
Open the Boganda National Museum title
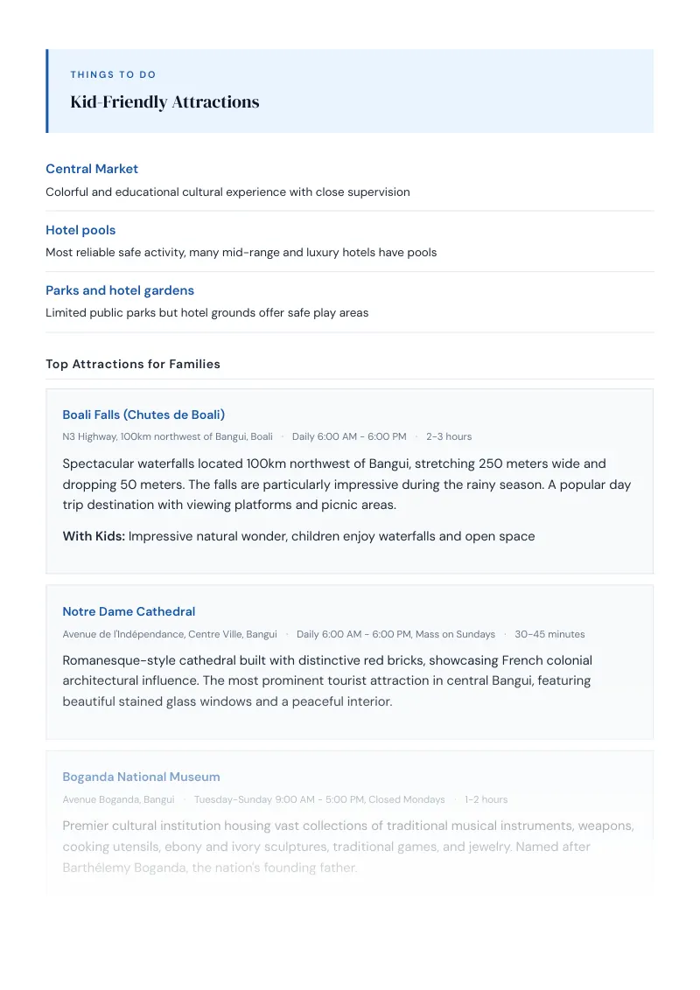pos(141,777)
